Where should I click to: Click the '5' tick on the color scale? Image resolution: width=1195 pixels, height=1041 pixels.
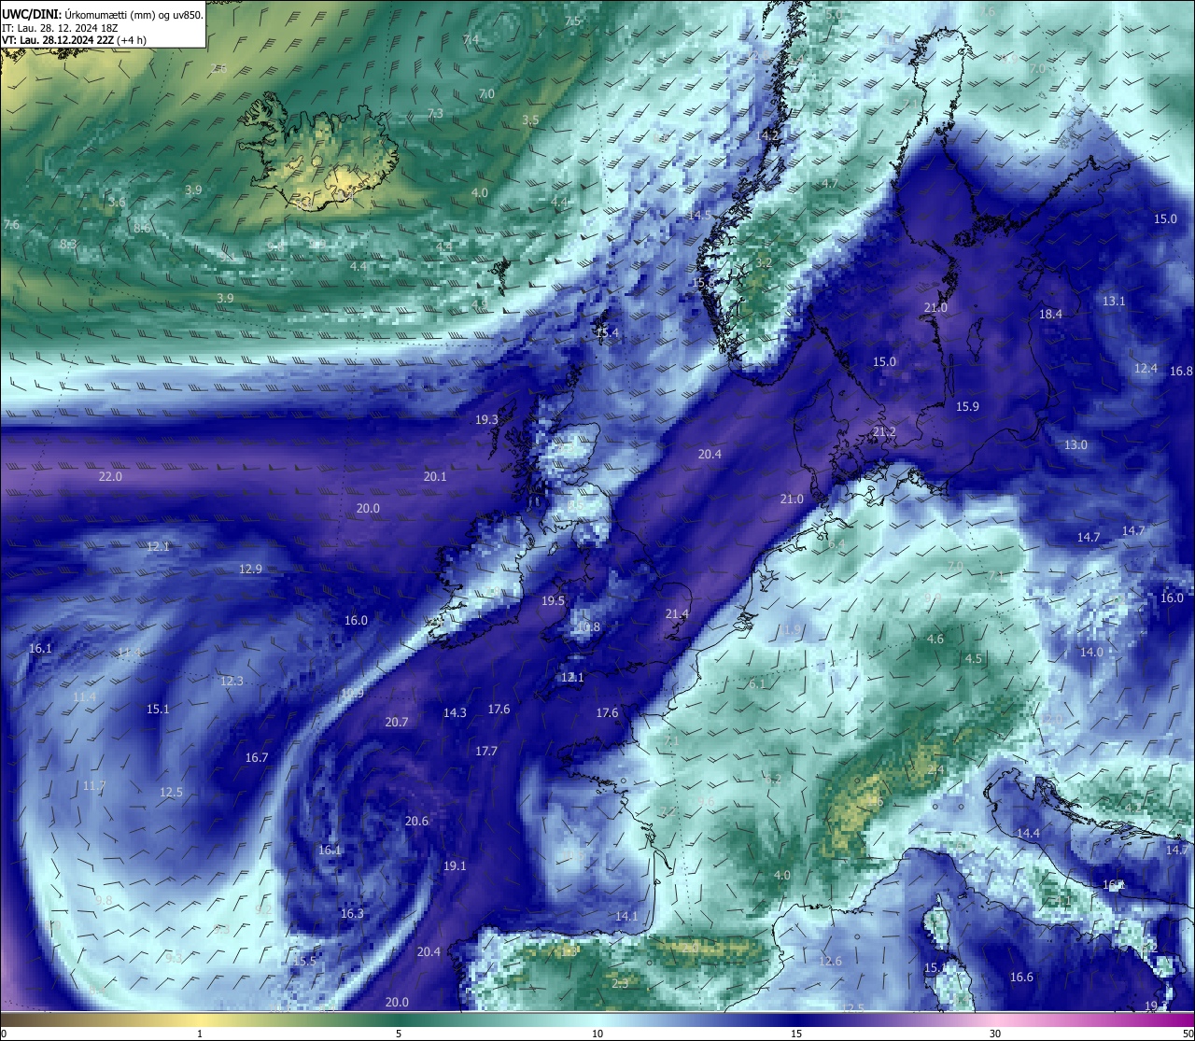point(399,1034)
